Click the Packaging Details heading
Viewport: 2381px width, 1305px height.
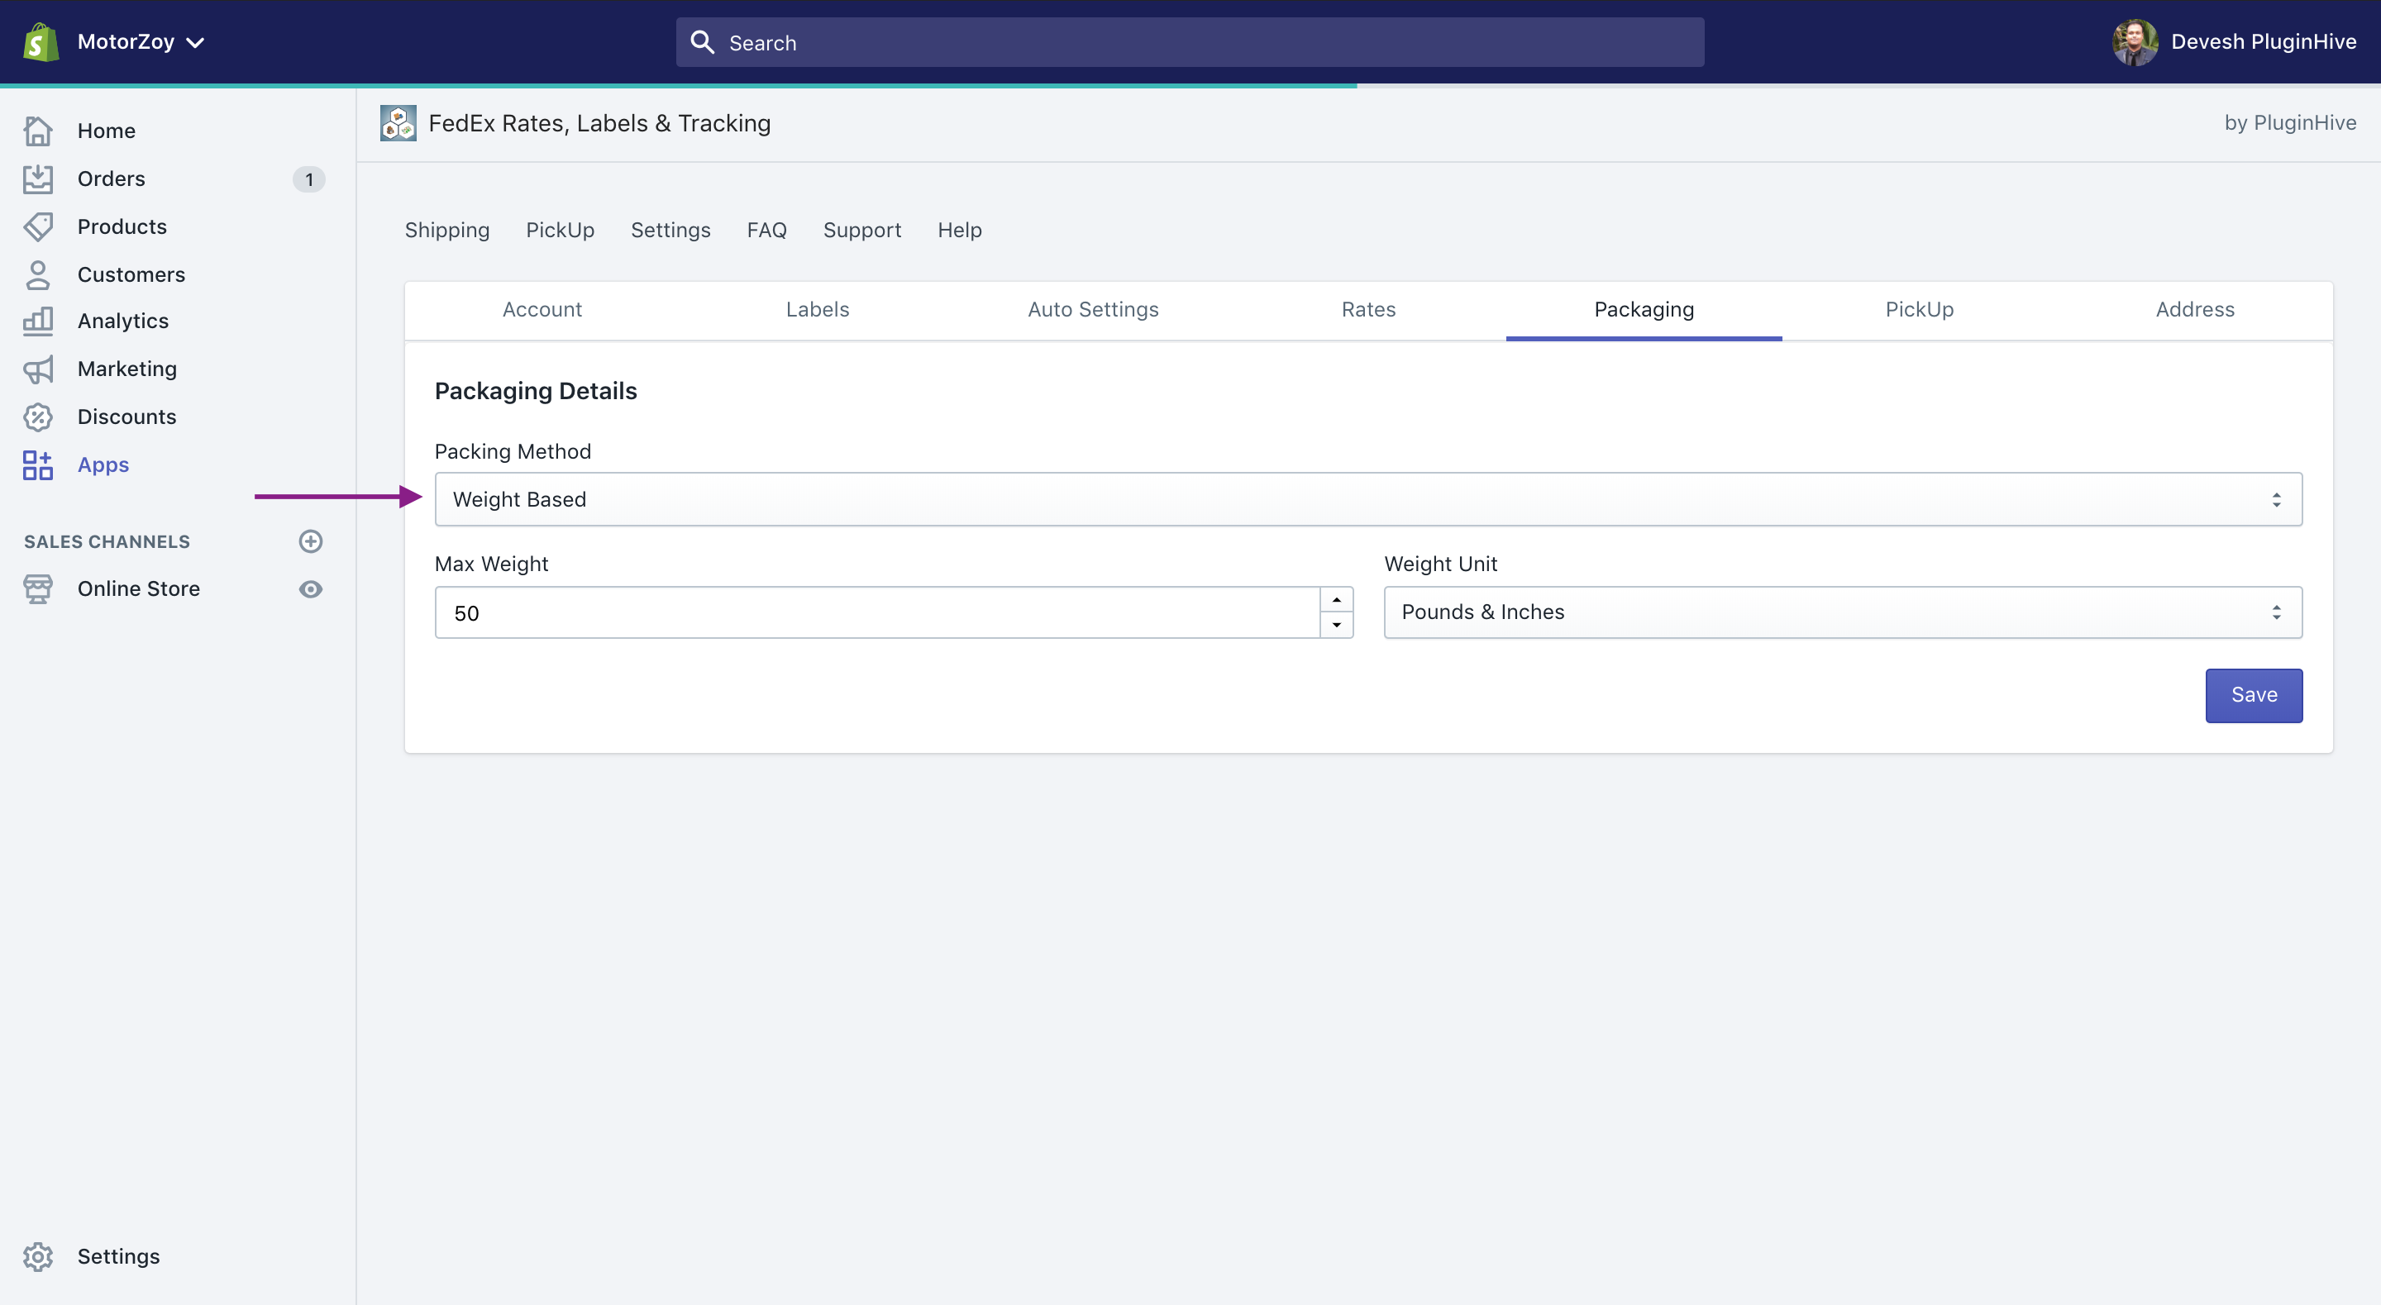pyautogui.click(x=536, y=391)
